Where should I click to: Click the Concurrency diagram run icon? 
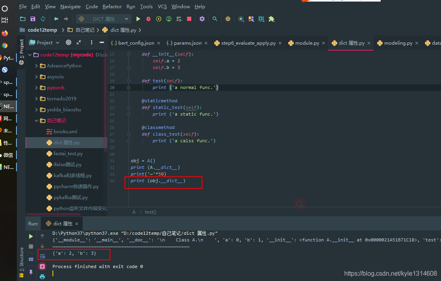179,19
